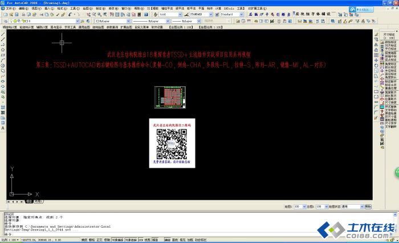Screen dimensions: 399x243
Task: Click the Undo arrow icon
Action: (70, 14)
